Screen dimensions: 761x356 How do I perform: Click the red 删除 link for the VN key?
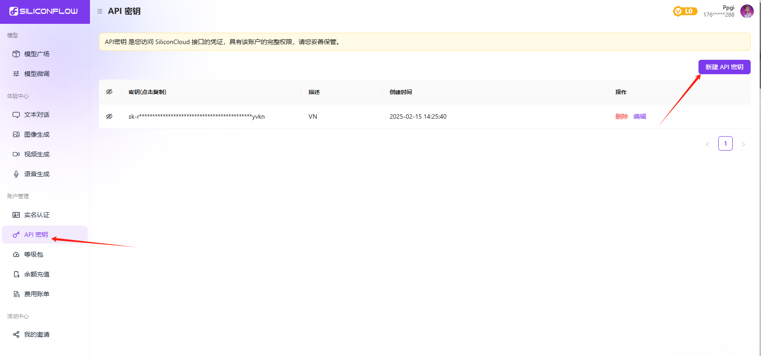(622, 116)
